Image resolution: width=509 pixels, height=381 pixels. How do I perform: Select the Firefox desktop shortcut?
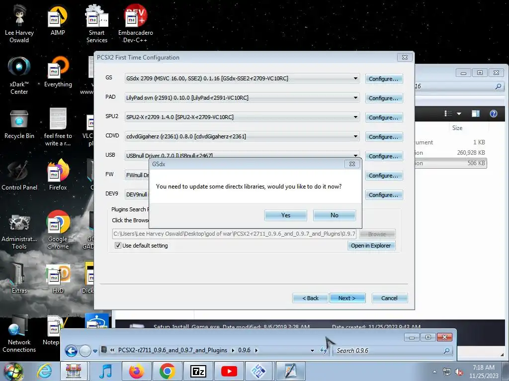(x=58, y=175)
